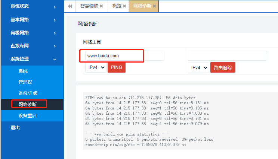278x159 pixels.
Task: Open the 设备重启 submenu item
Action: [28, 116]
